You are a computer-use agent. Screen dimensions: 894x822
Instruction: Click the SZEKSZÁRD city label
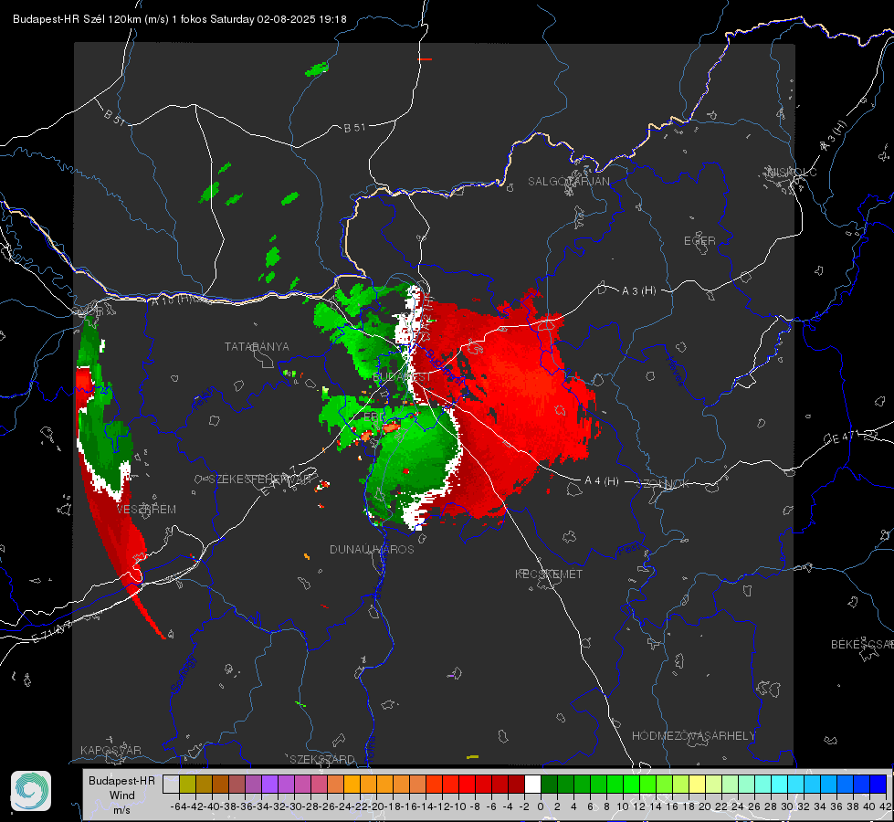[x=322, y=759]
